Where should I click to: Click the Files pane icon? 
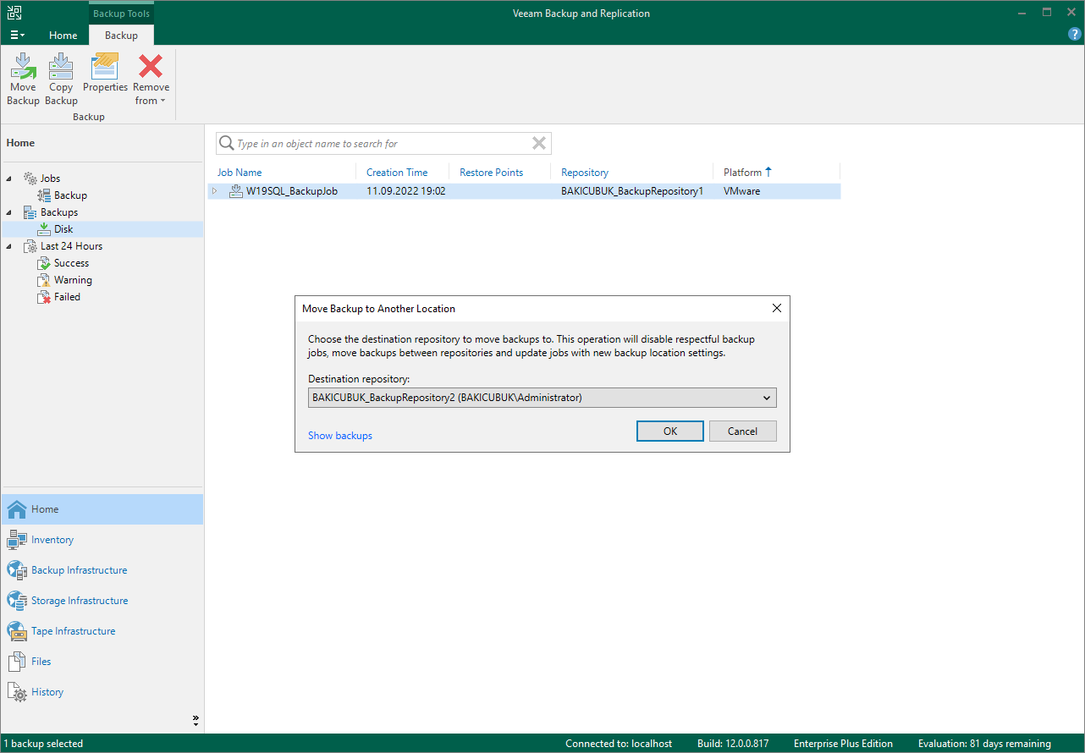(17, 662)
